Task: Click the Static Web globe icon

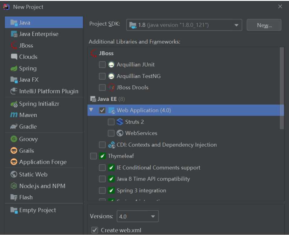Action: (14, 175)
